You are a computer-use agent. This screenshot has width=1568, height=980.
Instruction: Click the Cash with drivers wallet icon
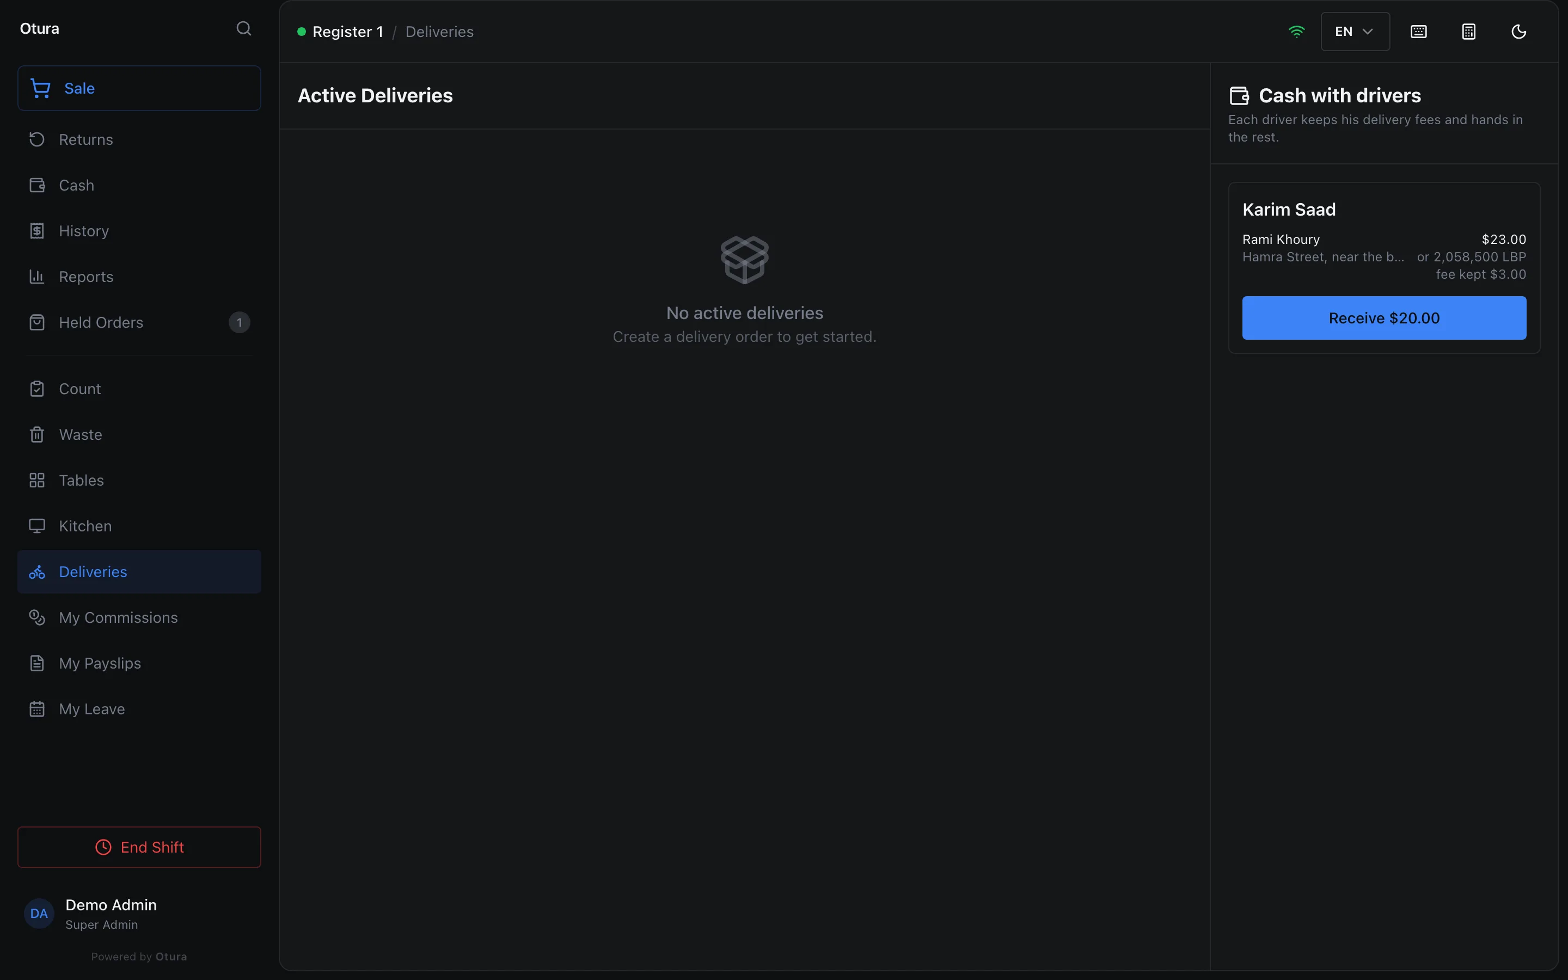[1239, 96]
